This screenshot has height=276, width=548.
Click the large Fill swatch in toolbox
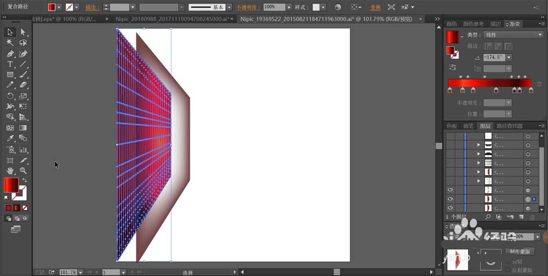pos(11,185)
